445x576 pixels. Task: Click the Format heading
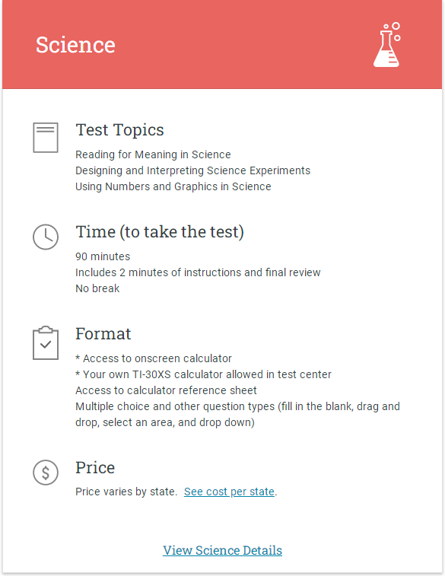pos(103,334)
